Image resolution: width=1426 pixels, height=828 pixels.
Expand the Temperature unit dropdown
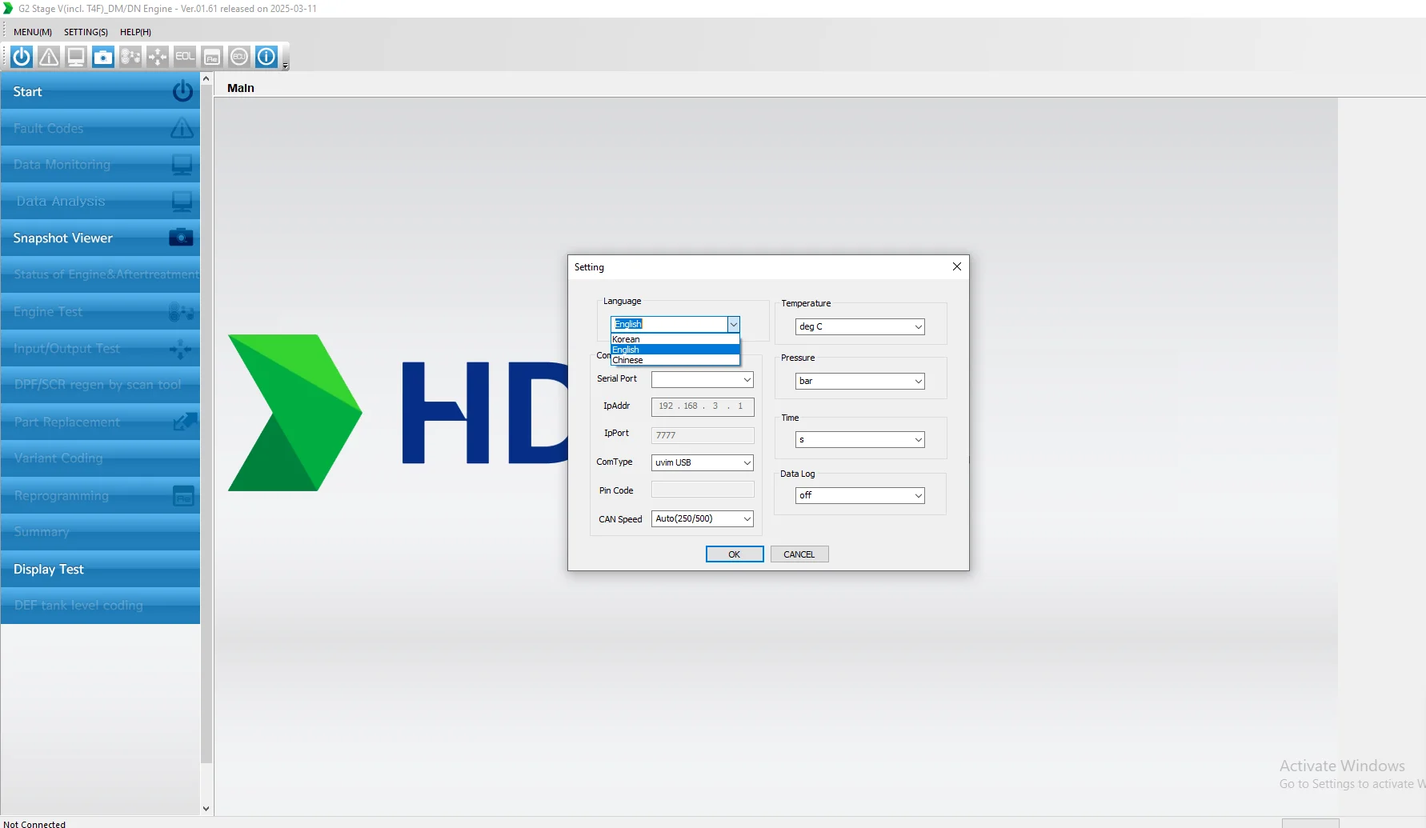click(918, 327)
